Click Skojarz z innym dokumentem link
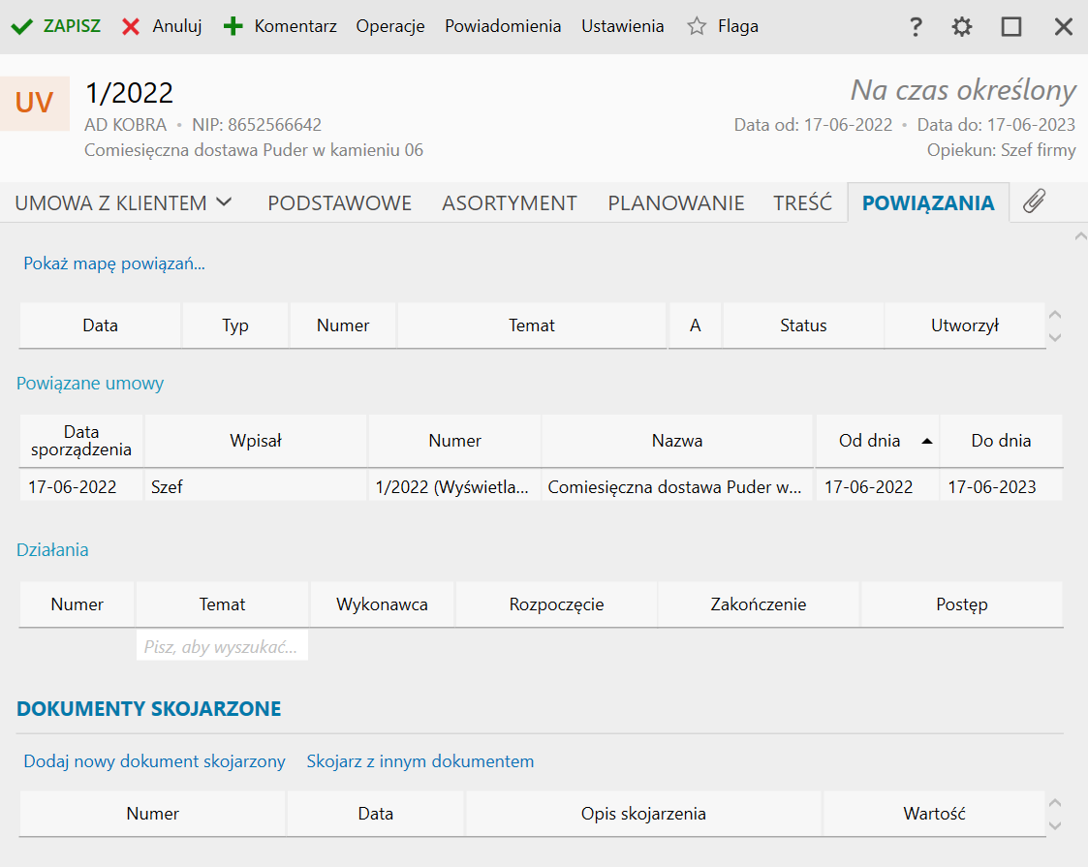 [420, 761]
